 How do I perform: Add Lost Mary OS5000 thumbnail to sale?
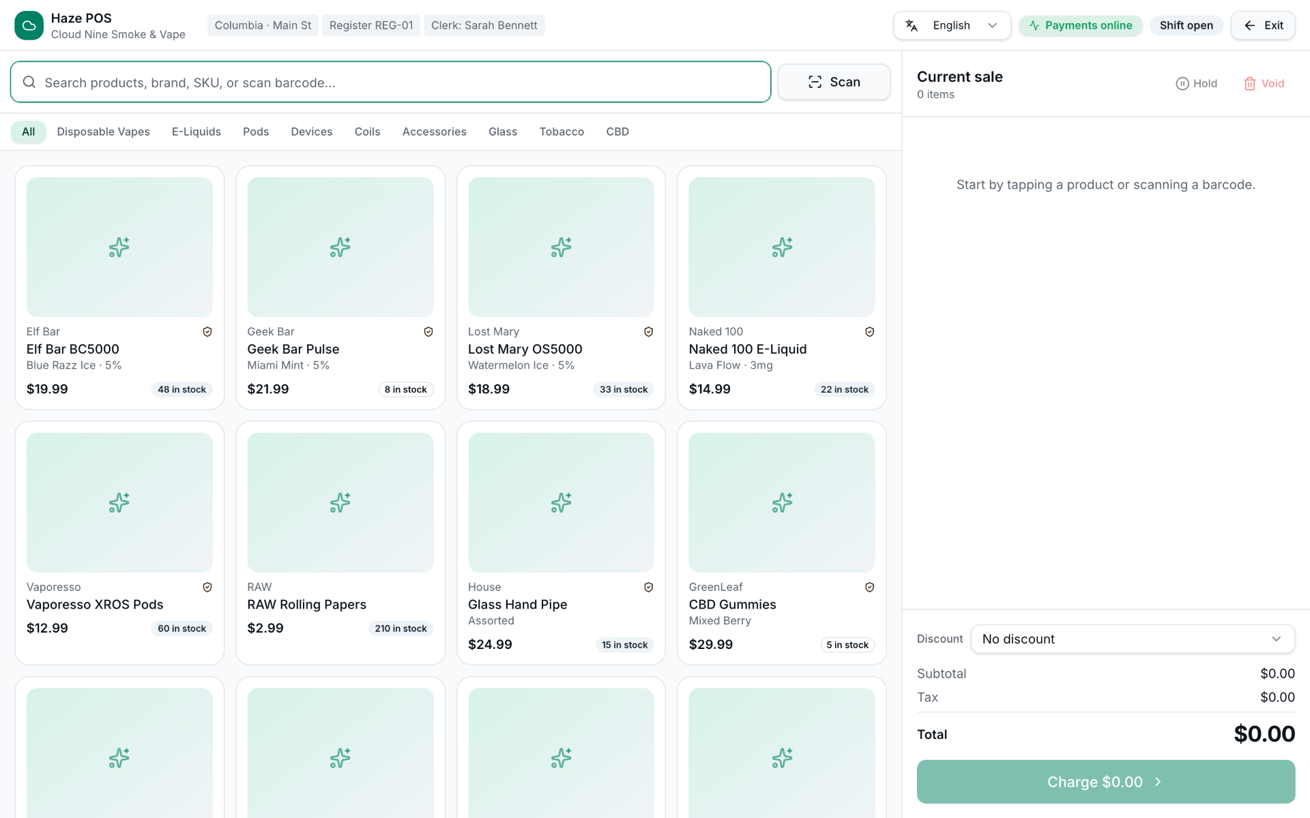point(561,247)
